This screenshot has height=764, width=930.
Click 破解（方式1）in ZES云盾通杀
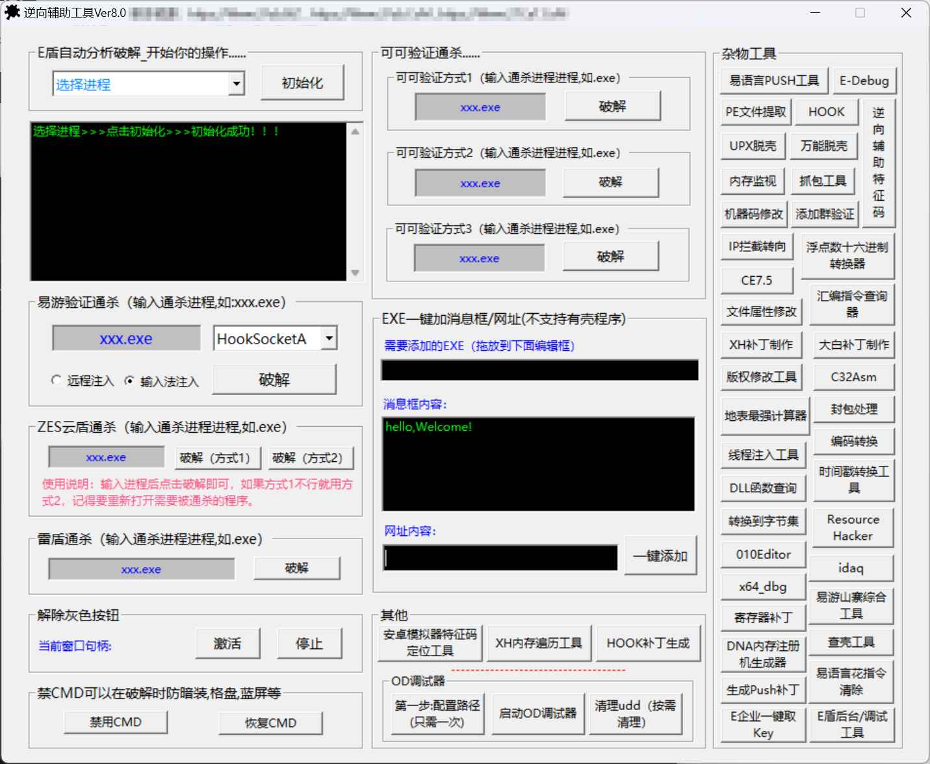tap(217, 457)
